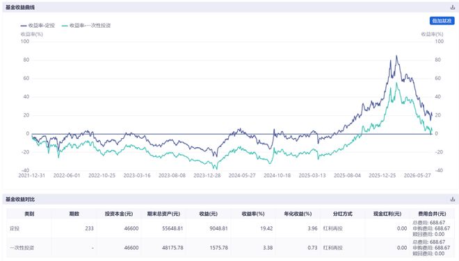Click the teal 一次性投资 legend line marker

[65, 26]
